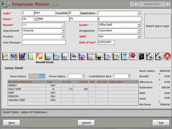Click the Deduction value 100.00

(166, 88)
